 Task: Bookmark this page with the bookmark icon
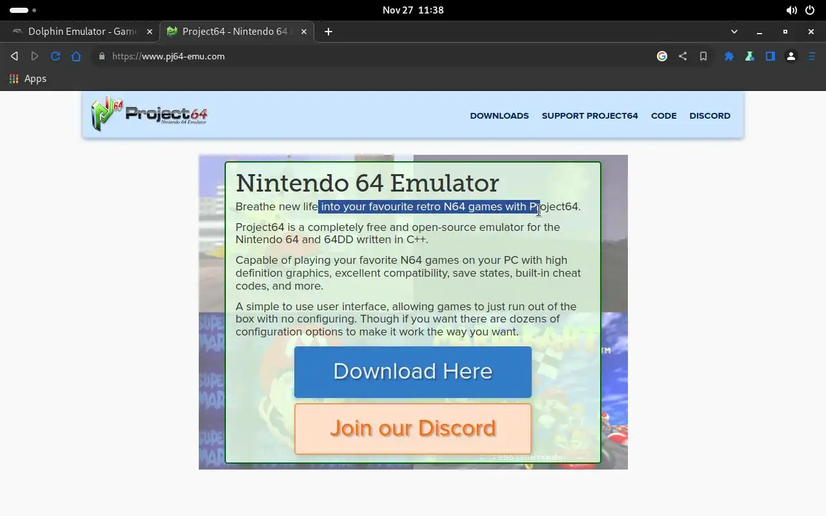[x=703, y=56]
